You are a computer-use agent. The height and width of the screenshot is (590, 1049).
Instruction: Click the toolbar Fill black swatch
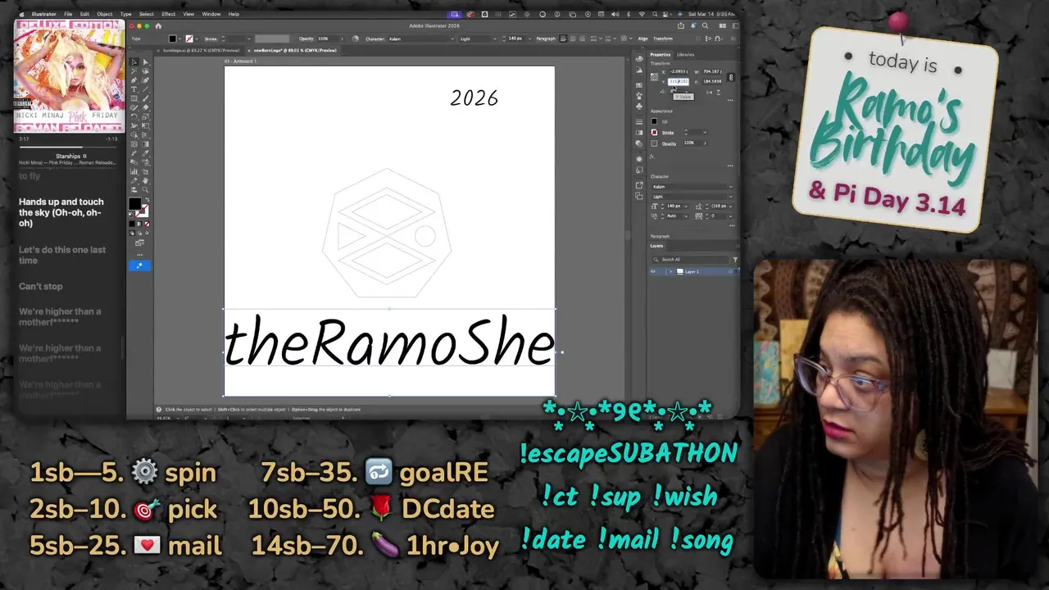click(134, 204)
